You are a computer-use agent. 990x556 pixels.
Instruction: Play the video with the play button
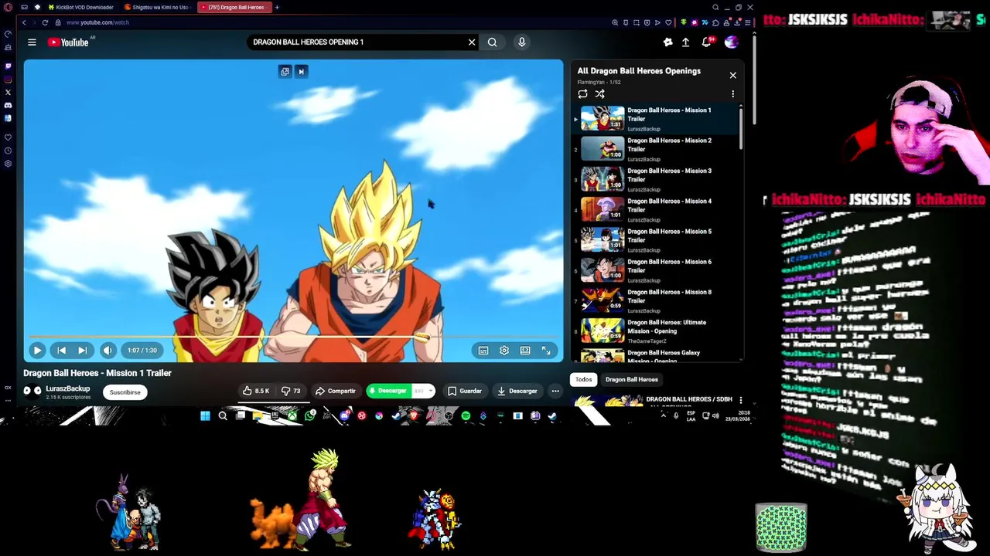[37, 351]
